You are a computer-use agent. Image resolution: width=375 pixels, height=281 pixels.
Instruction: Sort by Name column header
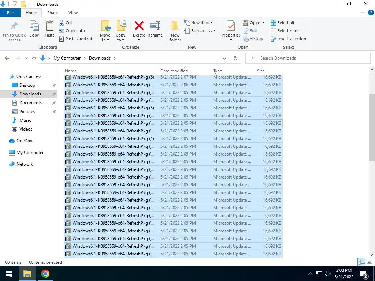[111, 71]
